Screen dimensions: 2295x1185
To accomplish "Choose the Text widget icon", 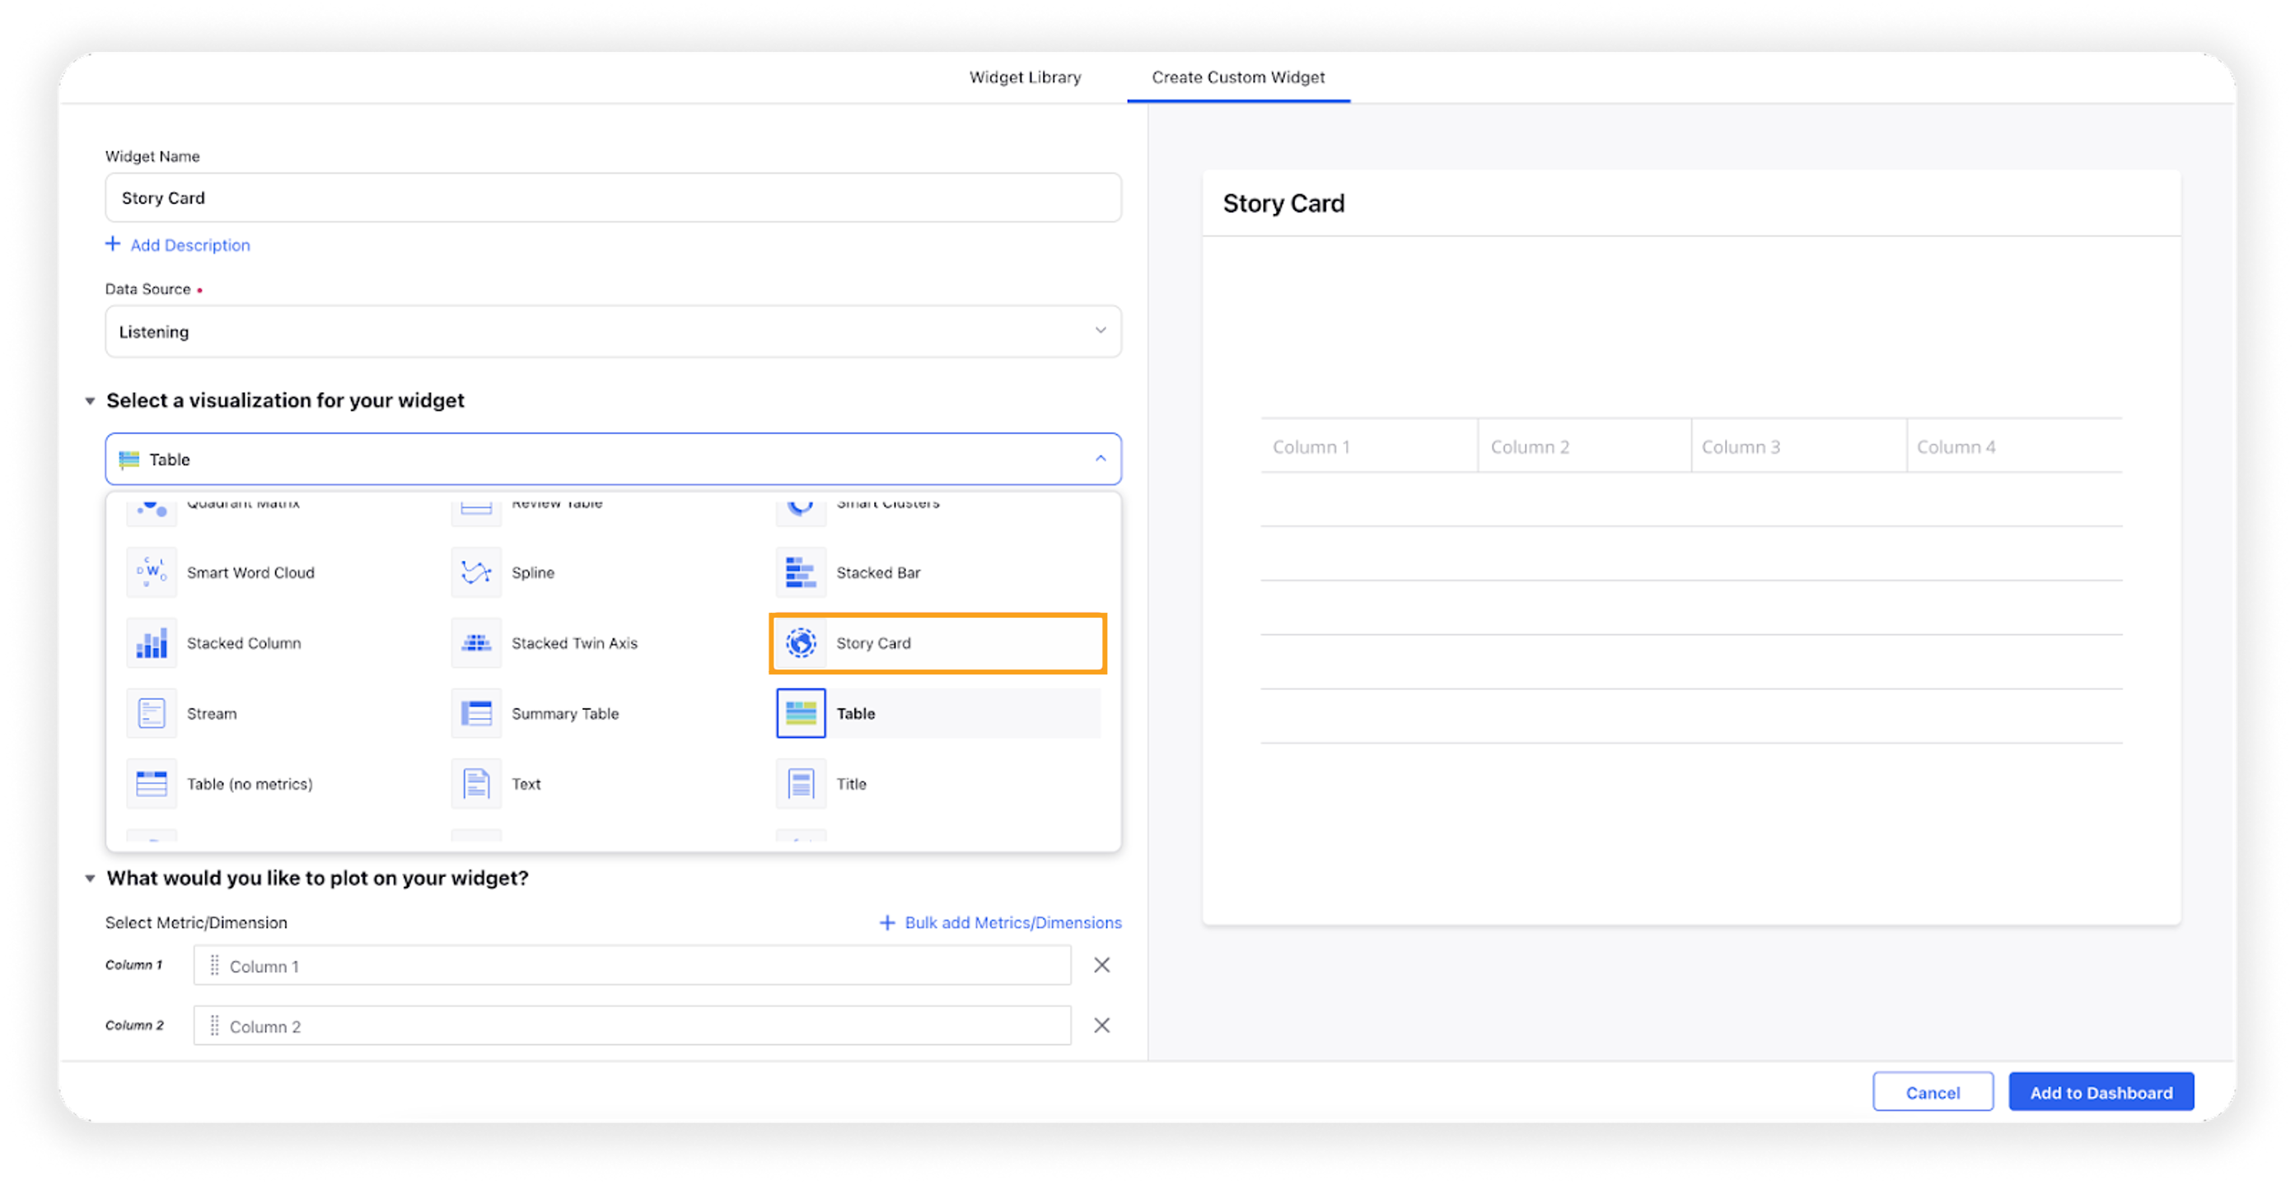I will pyautogui.click(x=476, y=783).
